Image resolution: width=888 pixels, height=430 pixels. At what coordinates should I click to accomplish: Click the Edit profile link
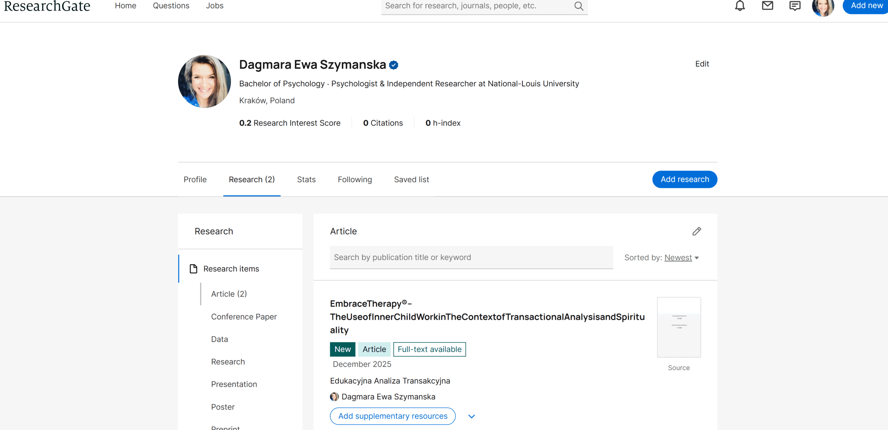[x=702, y=64]
